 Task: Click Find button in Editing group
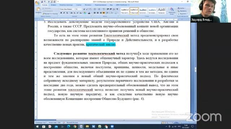tap(182, 8)
